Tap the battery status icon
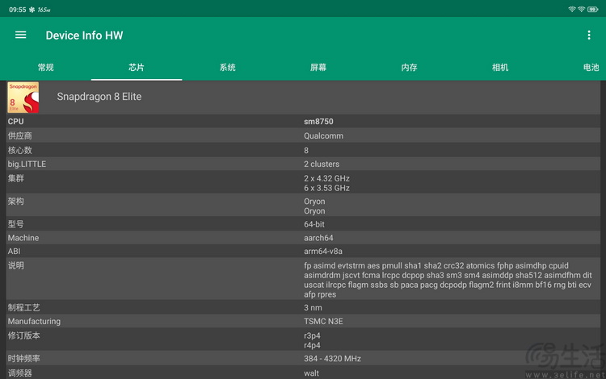 coord(593,9)
